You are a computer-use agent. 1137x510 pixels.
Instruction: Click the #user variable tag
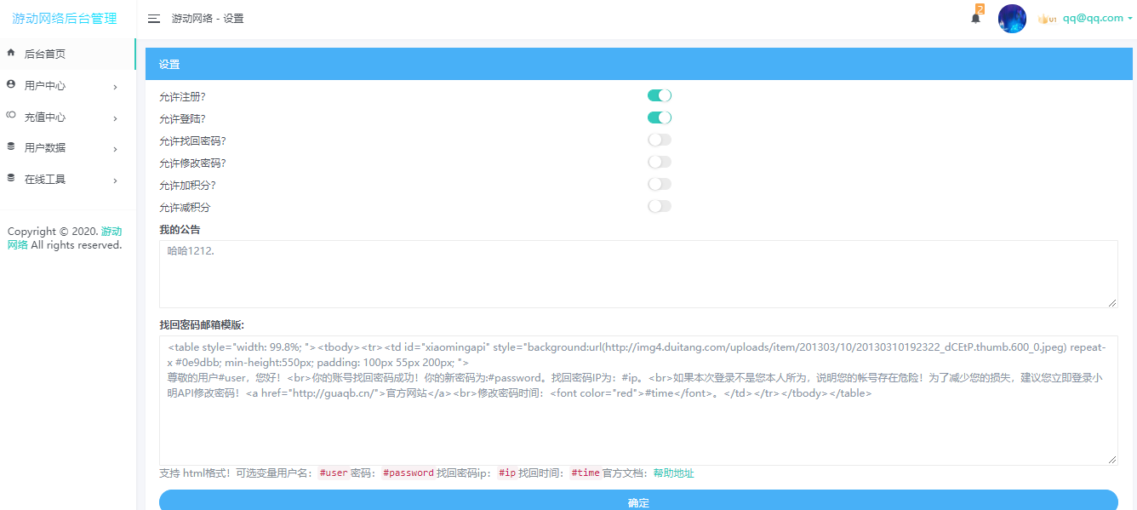click(x=334, y=473)
